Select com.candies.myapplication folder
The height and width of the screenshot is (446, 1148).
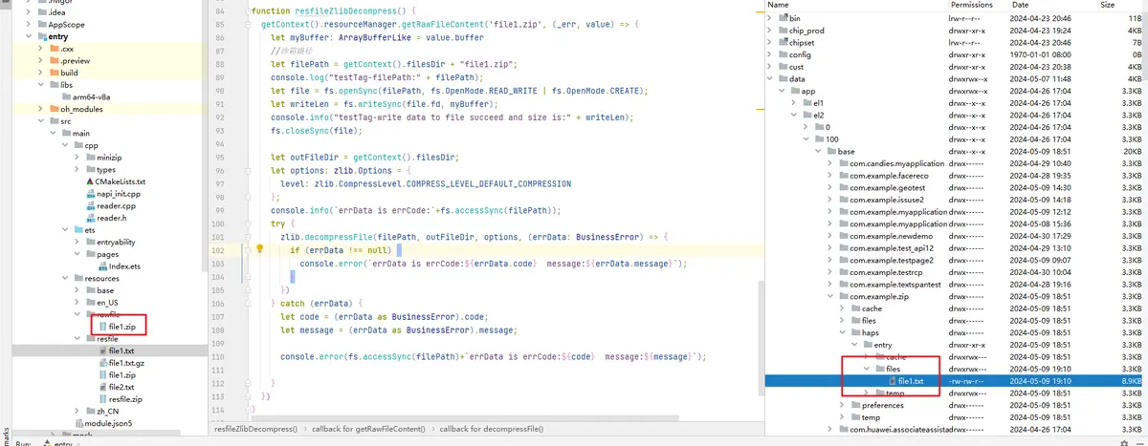click(890, 163)
